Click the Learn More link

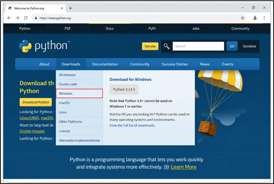click(184, 167)
